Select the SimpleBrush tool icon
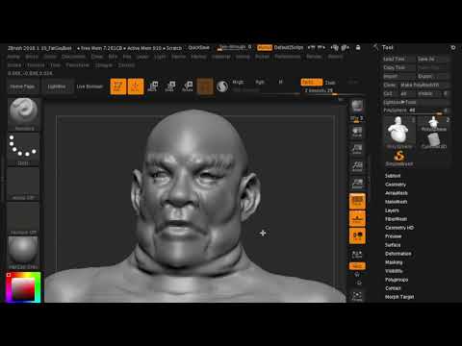The width and height of the screenshot is (462, 346). point(399,158)
